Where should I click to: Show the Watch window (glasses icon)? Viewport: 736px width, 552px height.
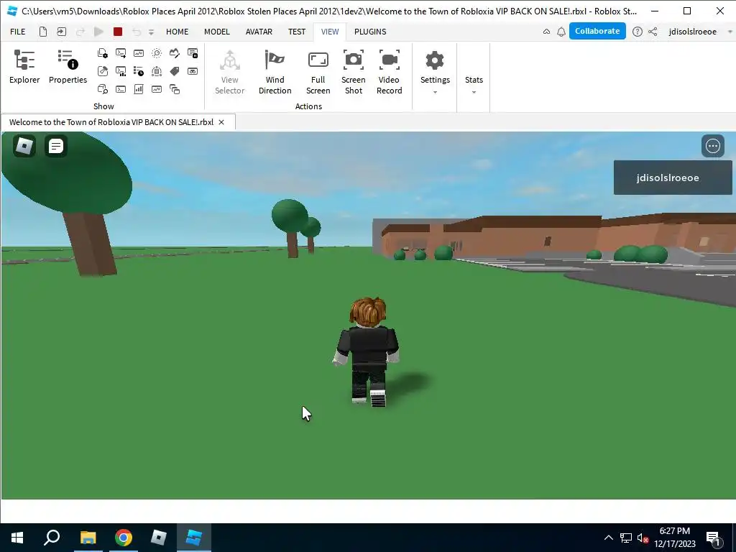pos(193,71)
